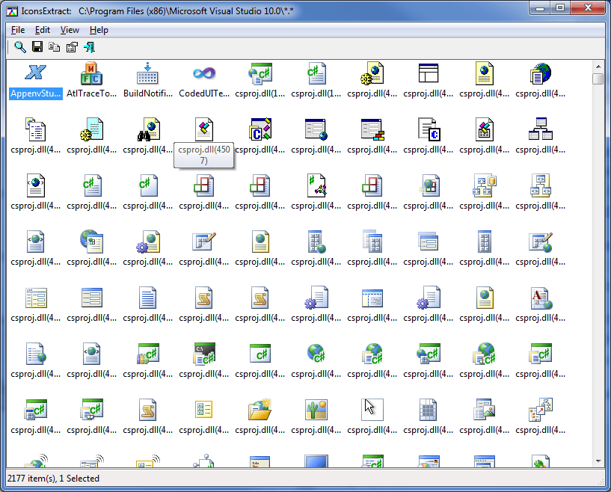The width and height of the screenshot is (611, 492).
Task: Select the letter C with paintbrush icon
Action: [x=260, y=129]
